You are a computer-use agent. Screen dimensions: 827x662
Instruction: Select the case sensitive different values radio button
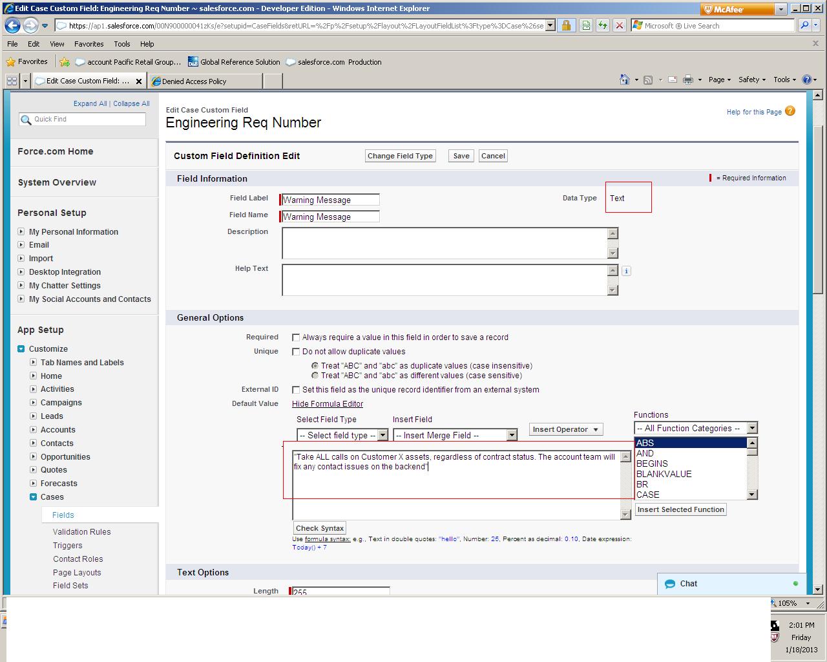click(315, 376)
